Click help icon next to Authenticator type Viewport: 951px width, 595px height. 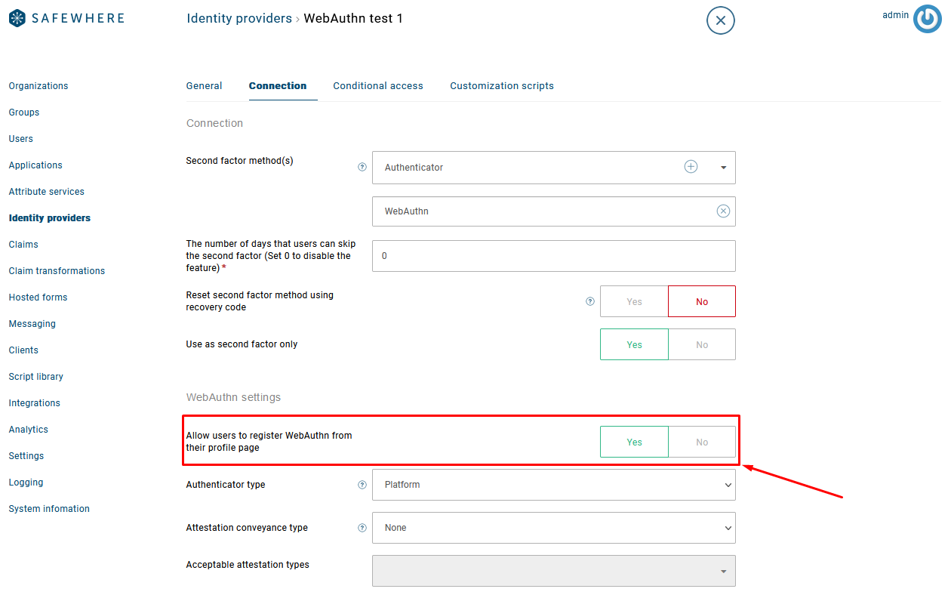click(x=362, y=485)
